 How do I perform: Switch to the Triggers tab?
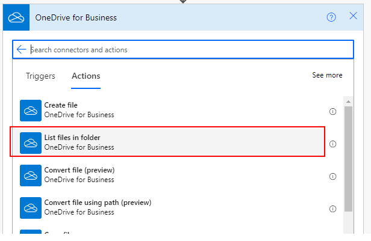coord(40,76)
